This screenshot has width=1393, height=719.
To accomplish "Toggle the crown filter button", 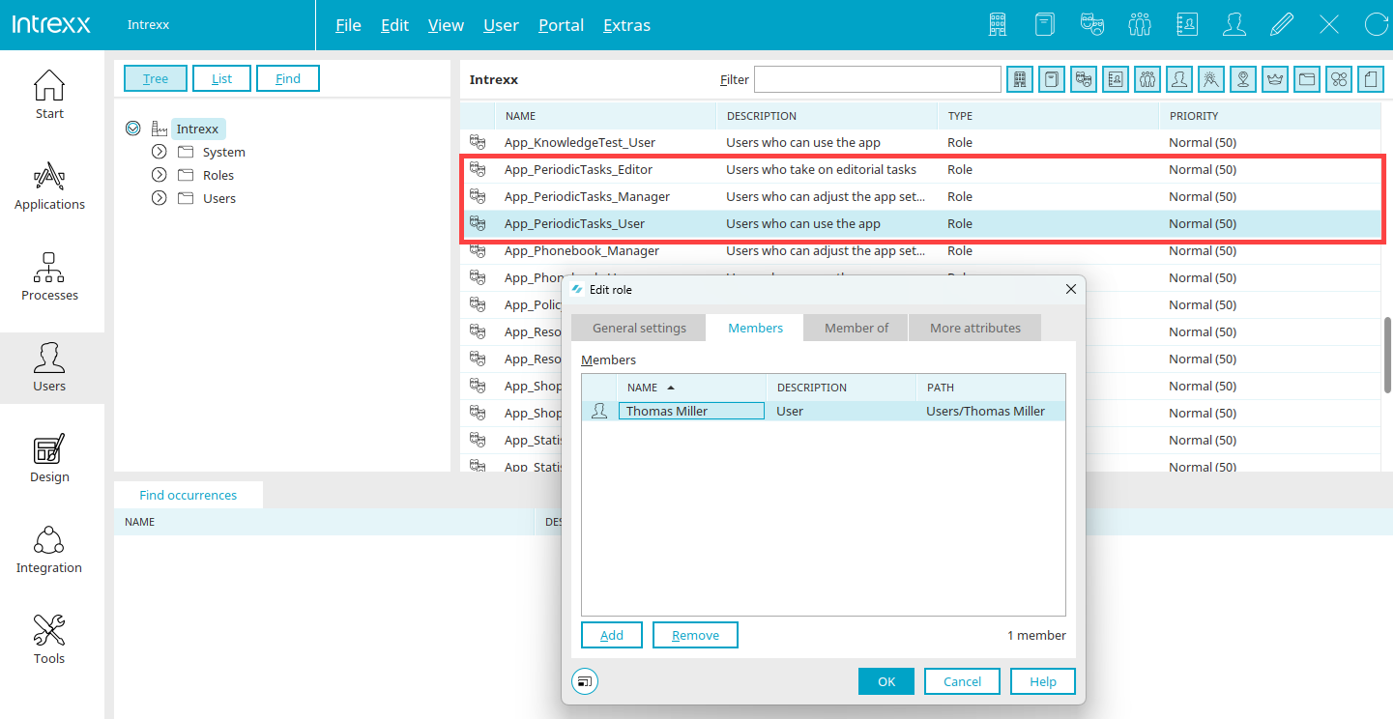I will (1275, 79).
